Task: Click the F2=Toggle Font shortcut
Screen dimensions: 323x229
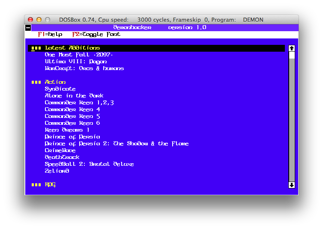Action: [x=96, y=34]
